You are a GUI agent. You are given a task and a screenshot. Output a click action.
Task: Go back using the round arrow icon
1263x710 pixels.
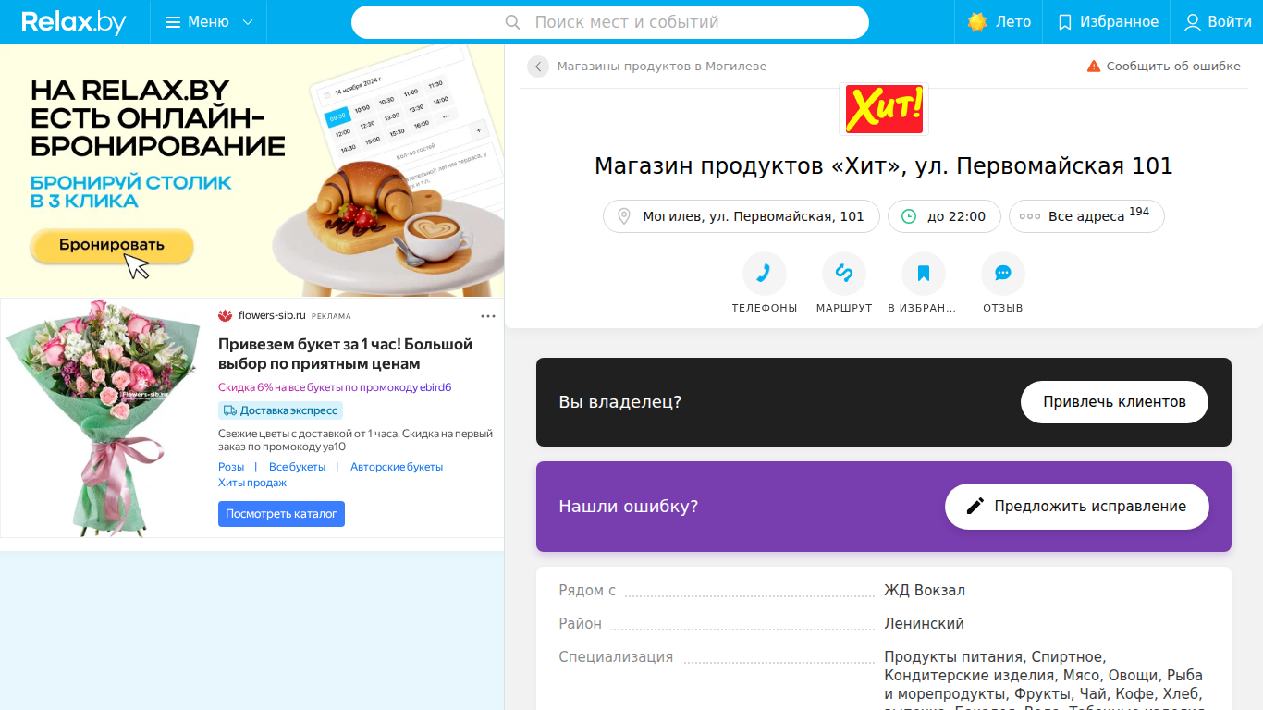[538, 67]
